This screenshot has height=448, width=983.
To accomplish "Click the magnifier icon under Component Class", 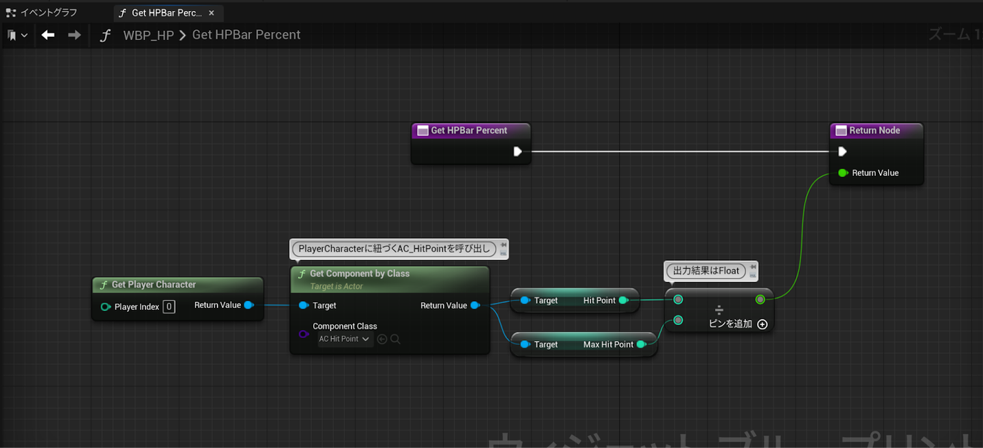I will click(395, 339).
